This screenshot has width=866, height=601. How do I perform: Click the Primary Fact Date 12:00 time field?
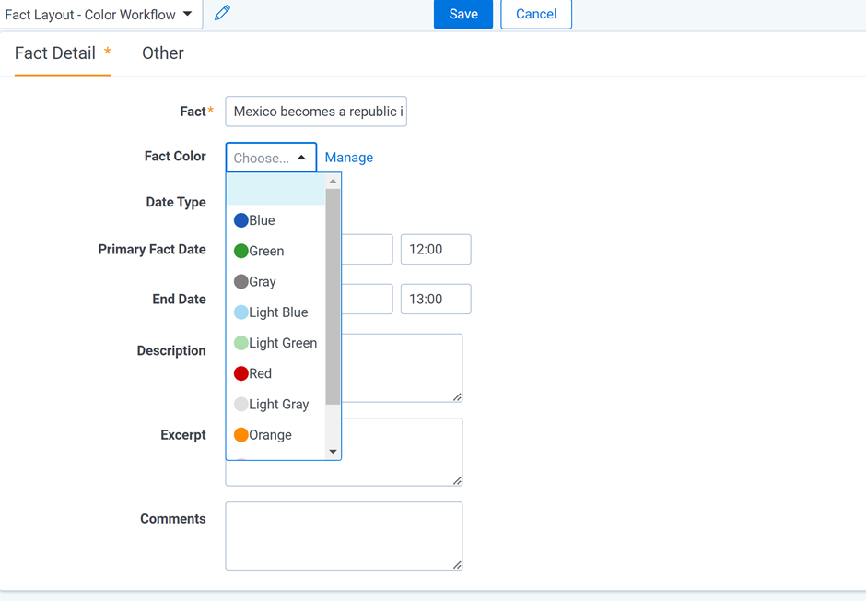click(x=436, y=249)
